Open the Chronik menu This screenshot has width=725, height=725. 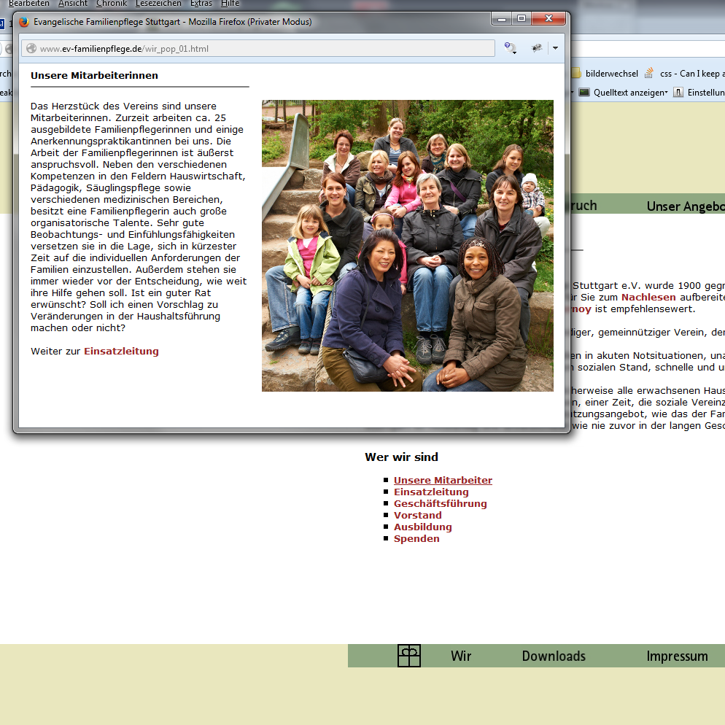pyautogui.click(x=111, y=4)
